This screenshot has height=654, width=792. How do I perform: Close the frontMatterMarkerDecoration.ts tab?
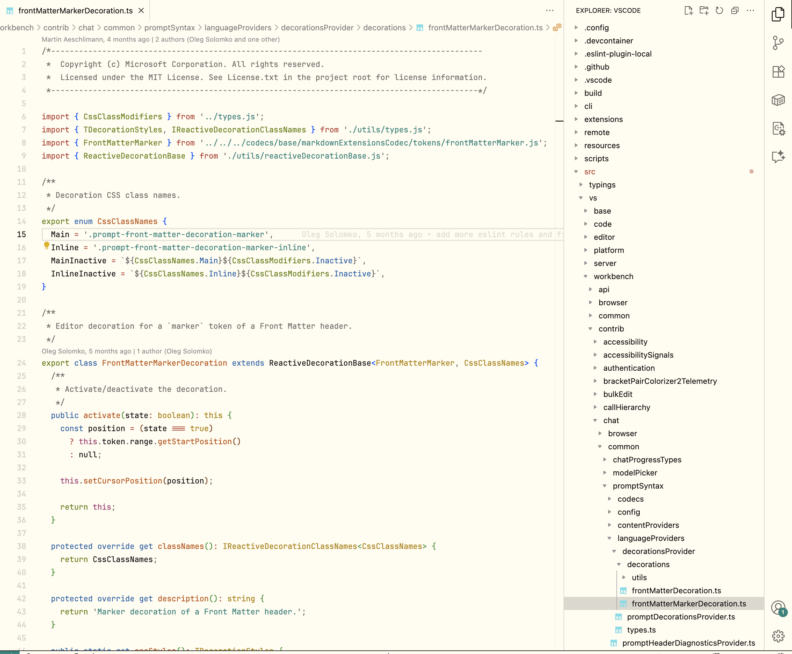pos(141,10)
